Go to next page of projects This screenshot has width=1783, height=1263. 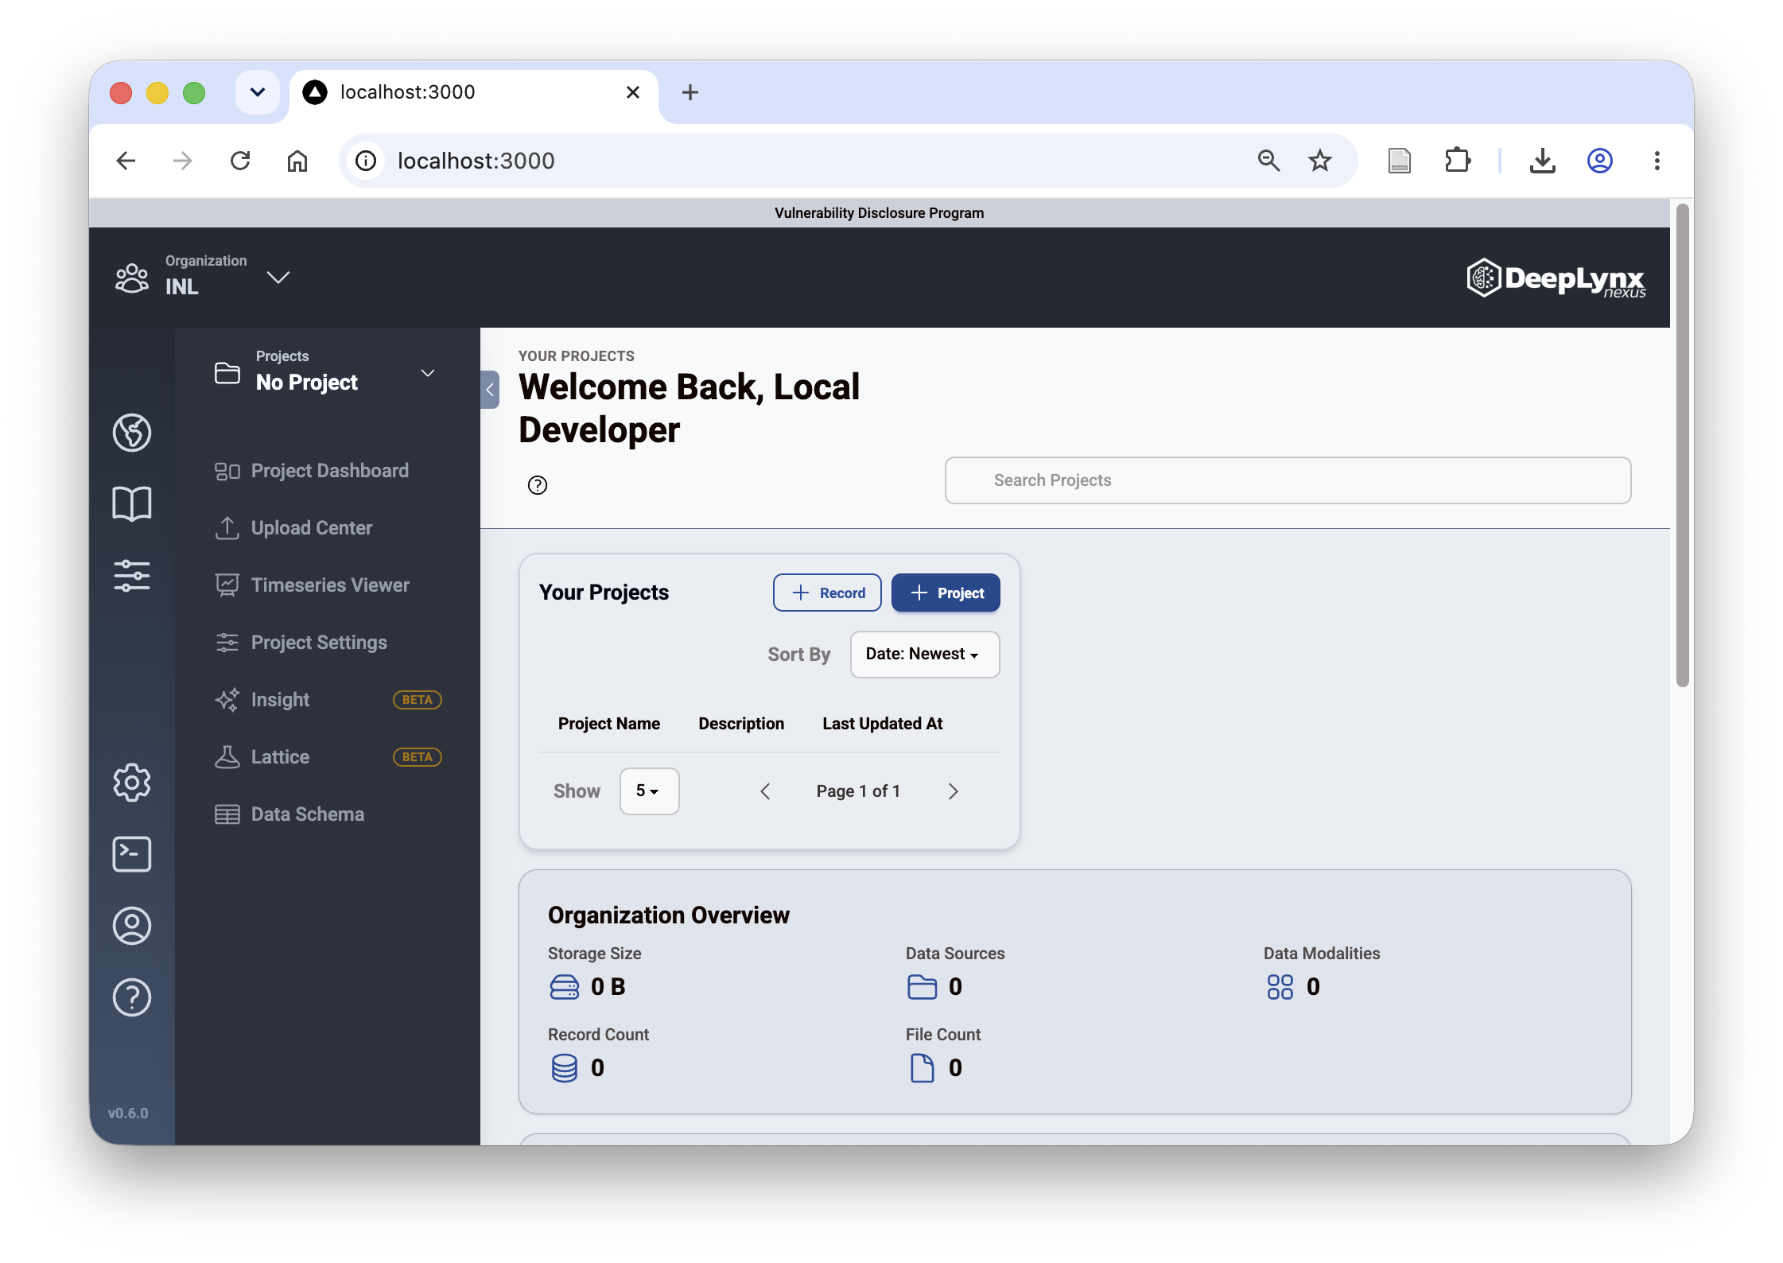pos(954,791)
